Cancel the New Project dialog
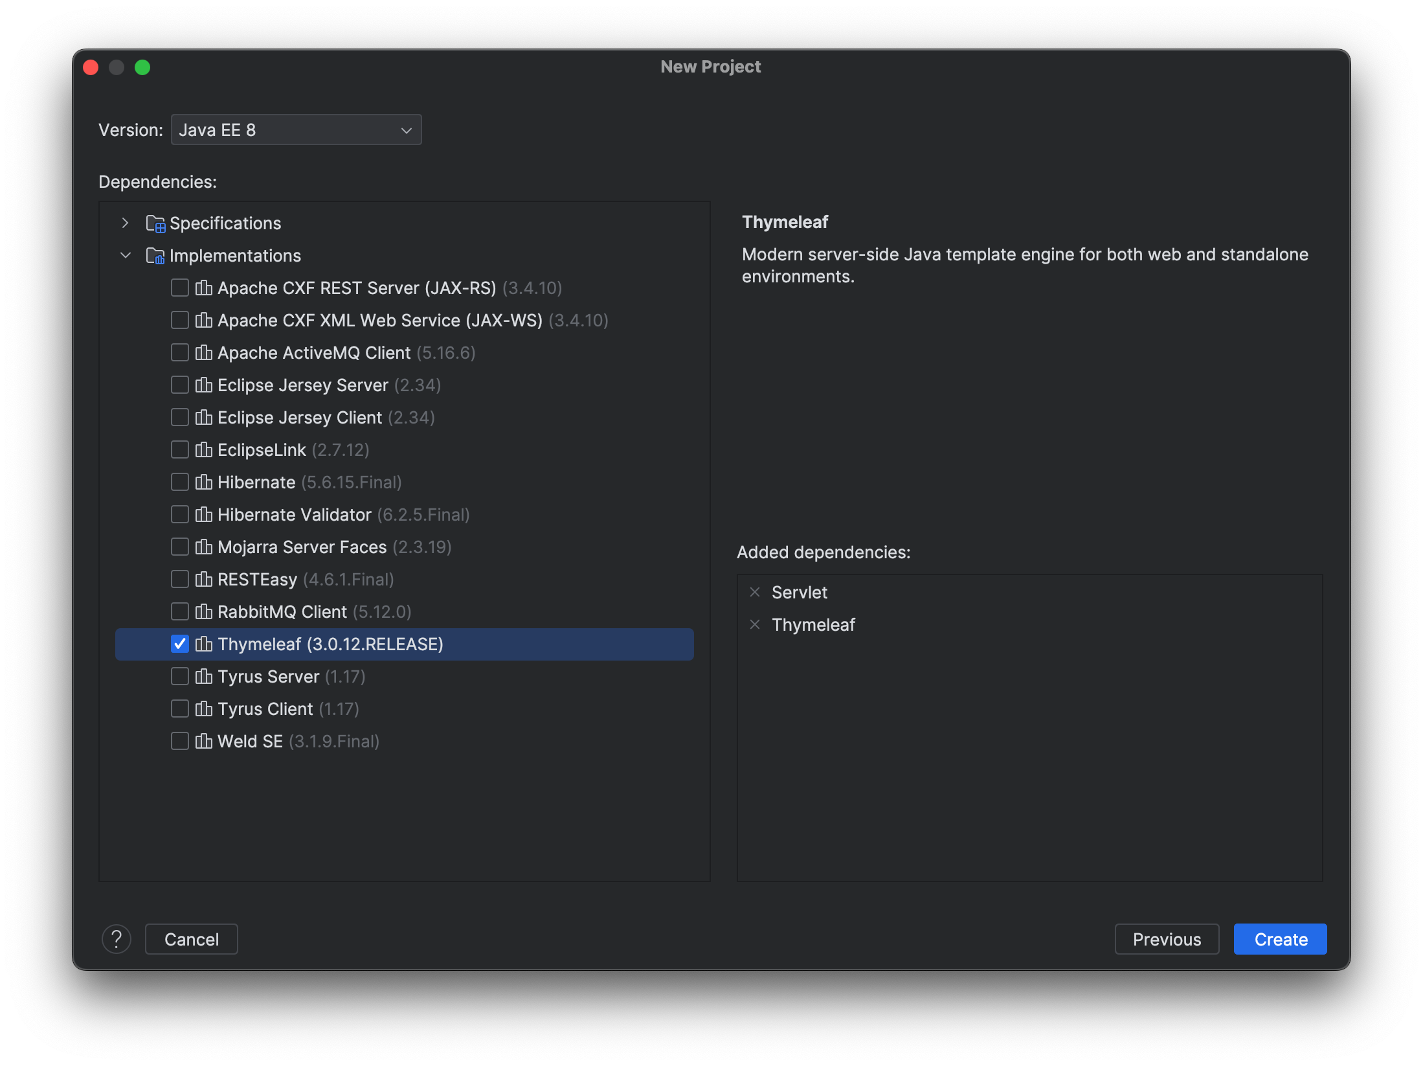 pos(191,939)
